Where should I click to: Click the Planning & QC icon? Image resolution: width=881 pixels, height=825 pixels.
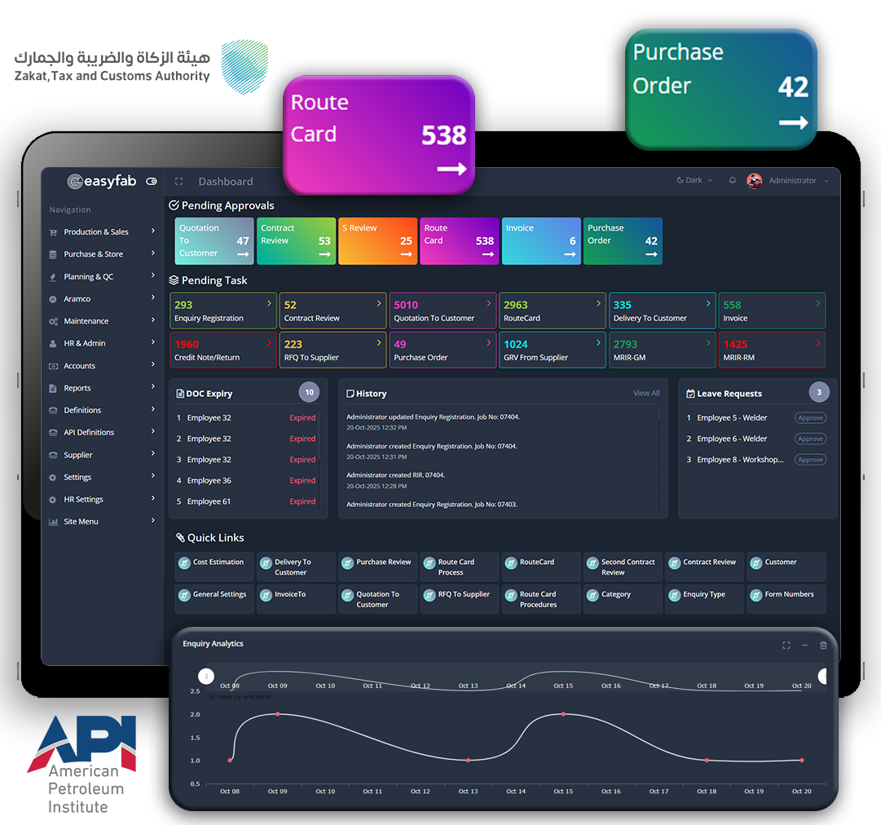tap(53, 277)
